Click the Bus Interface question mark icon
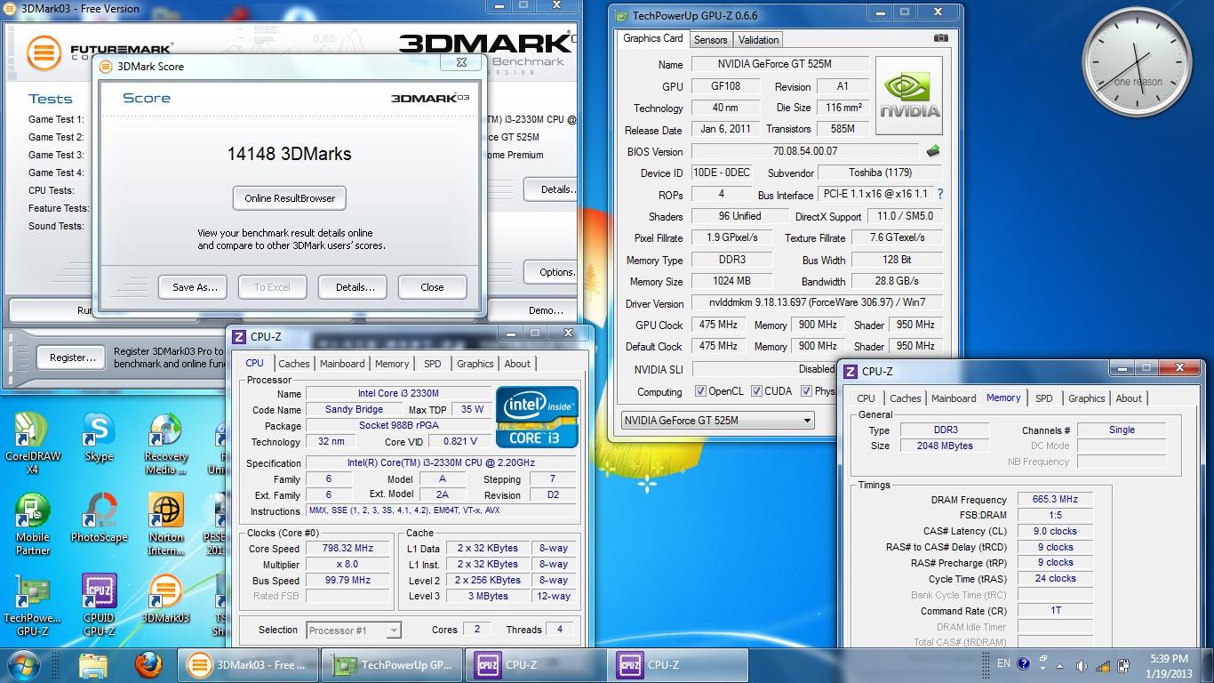This screenshot has width=1214, height=683. pos(939,194)
